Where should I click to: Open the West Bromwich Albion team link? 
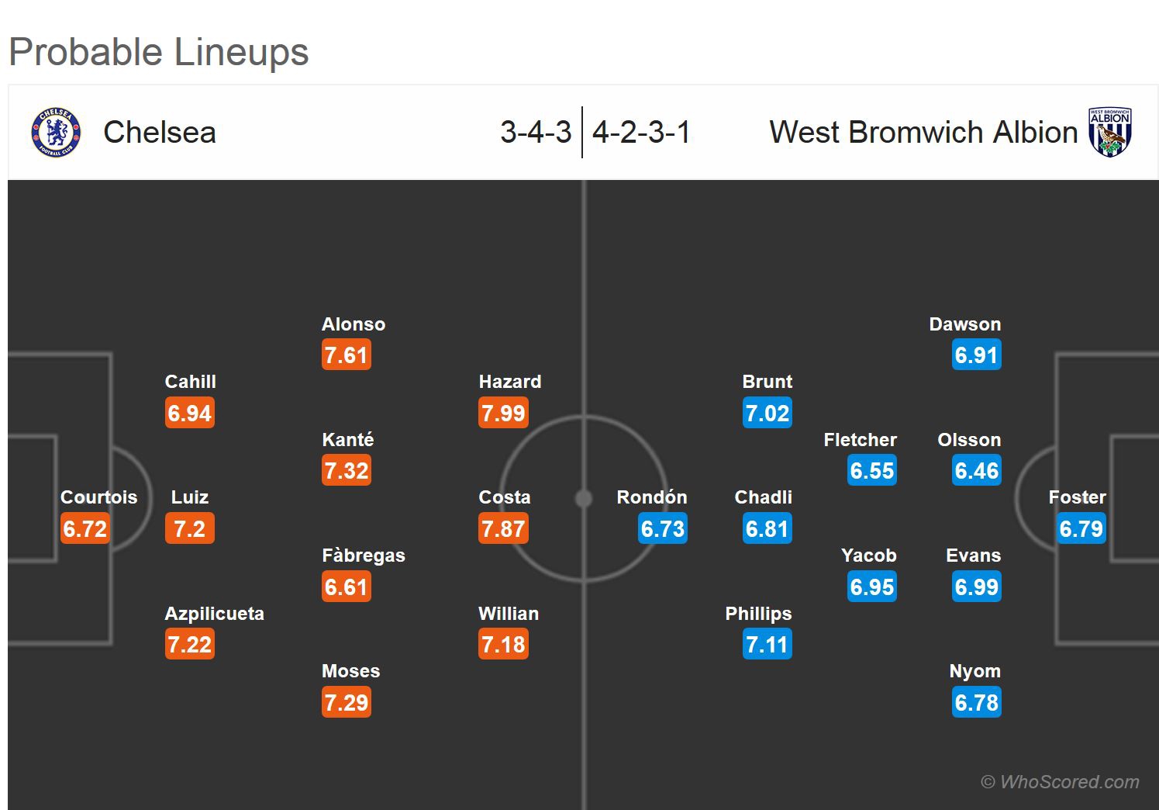click(x=923, y=133)
